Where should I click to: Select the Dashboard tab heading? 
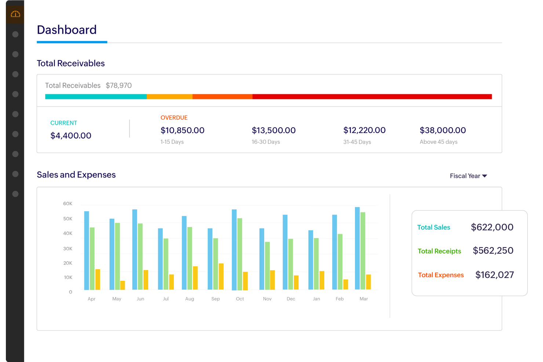(66, 30)
